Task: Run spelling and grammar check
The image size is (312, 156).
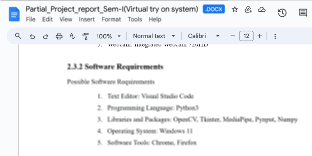Action: pyautogui.click(x=72, y=36)
